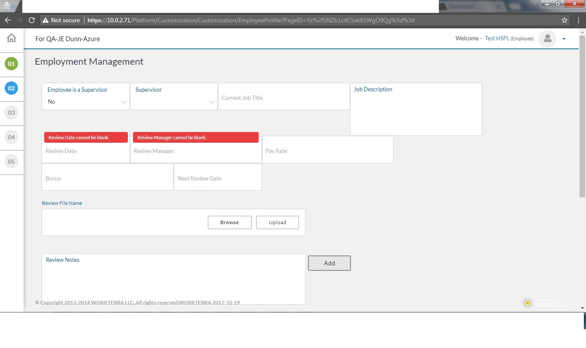Open step 01 in the sidebar
Viewport: 586px width, 348px height.
click(x=11, y=64)
